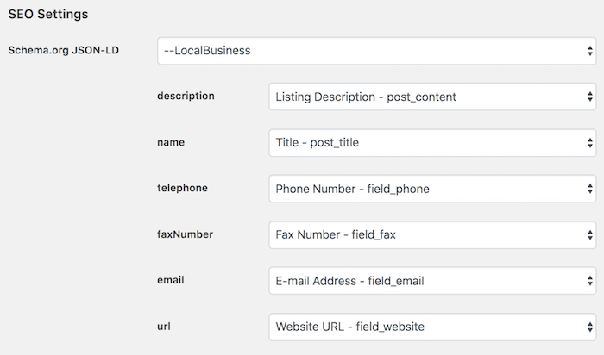
Task: Click the telephone field label
Action: pyautogui.click(x=182, y=188)
